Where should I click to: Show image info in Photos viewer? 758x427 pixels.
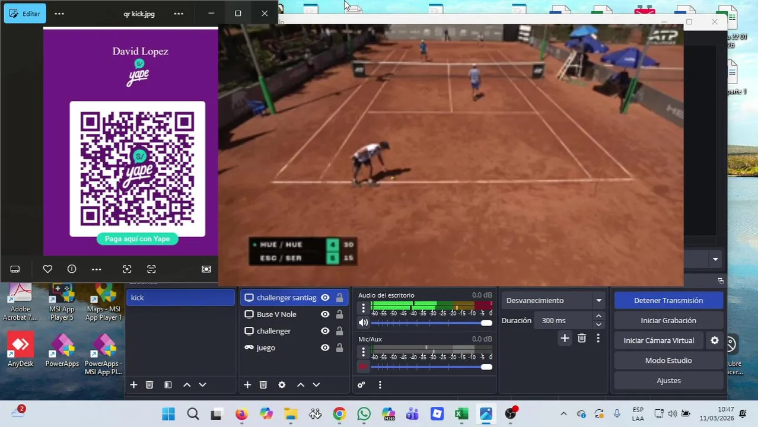(x=72, y=269)
